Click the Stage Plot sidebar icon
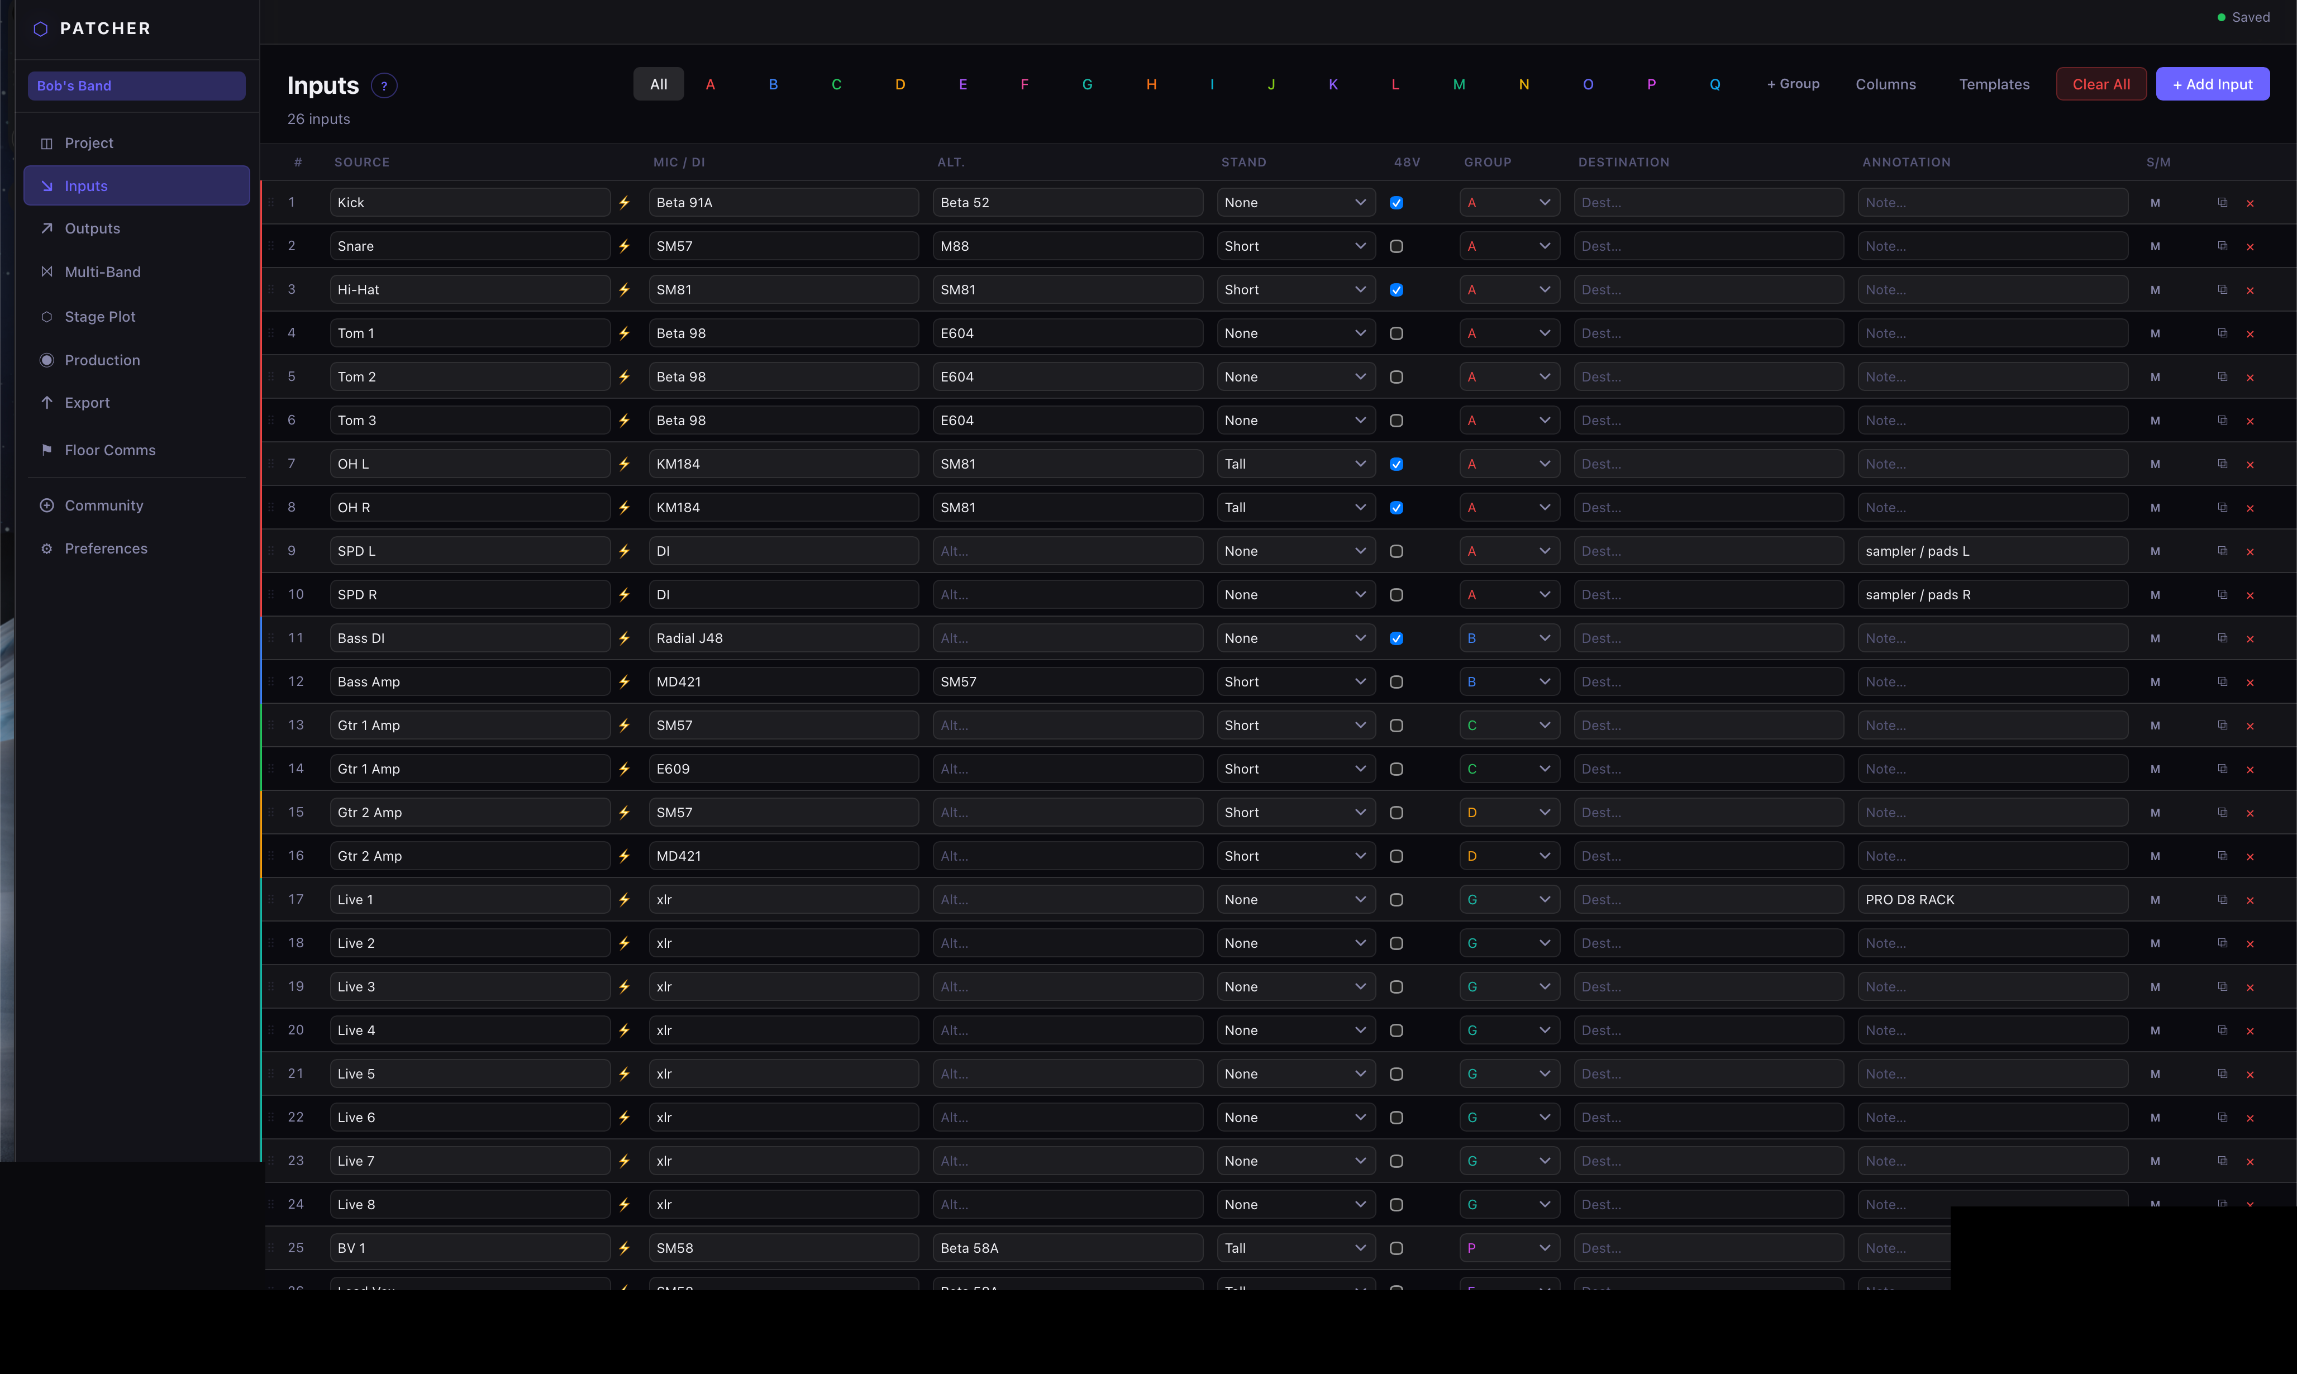Viewport: 2297px width, 1374px height. 47,317
